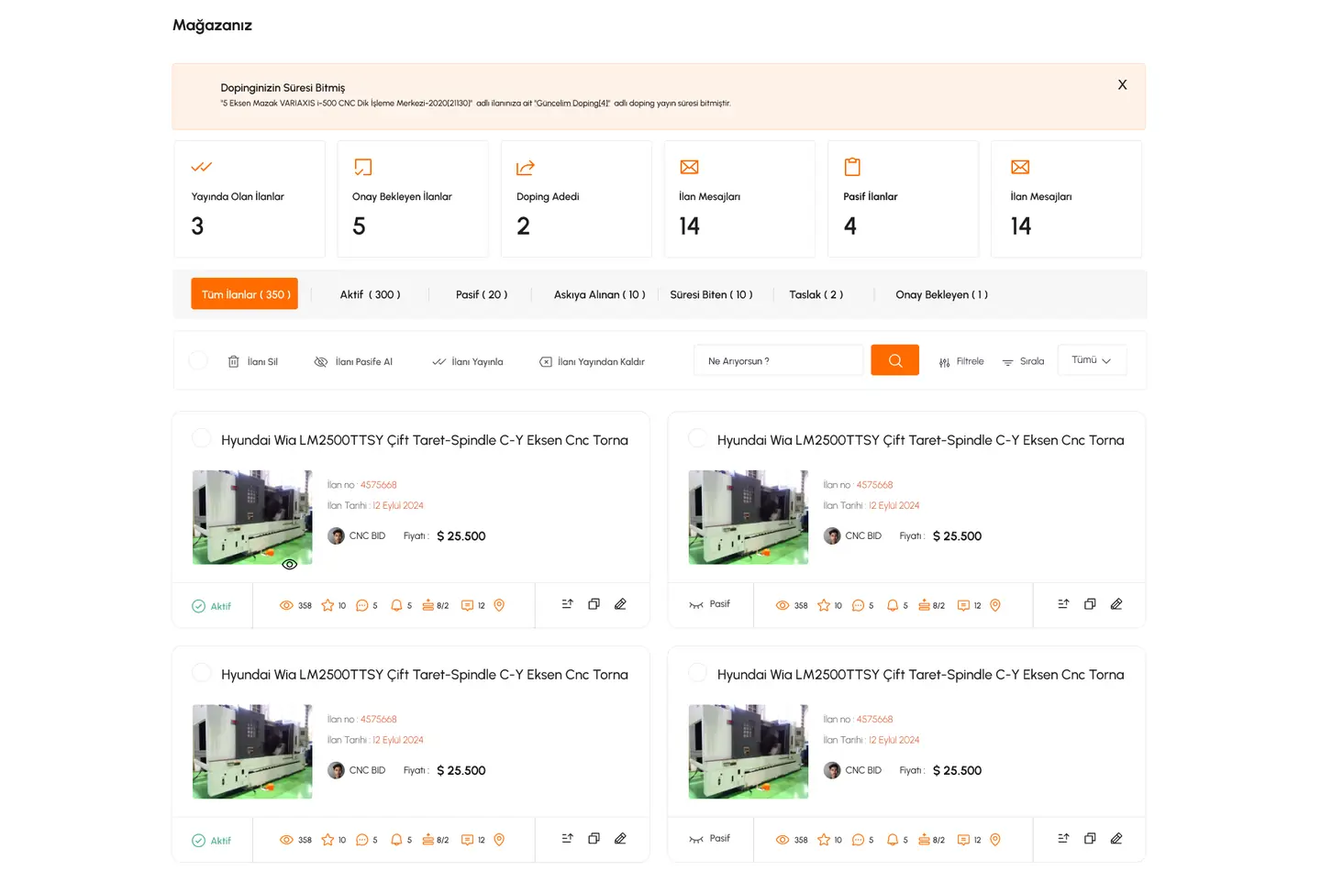Click the location pin on upper Aktif card
The image size is (1321, 871).
(x=499, y=605)
